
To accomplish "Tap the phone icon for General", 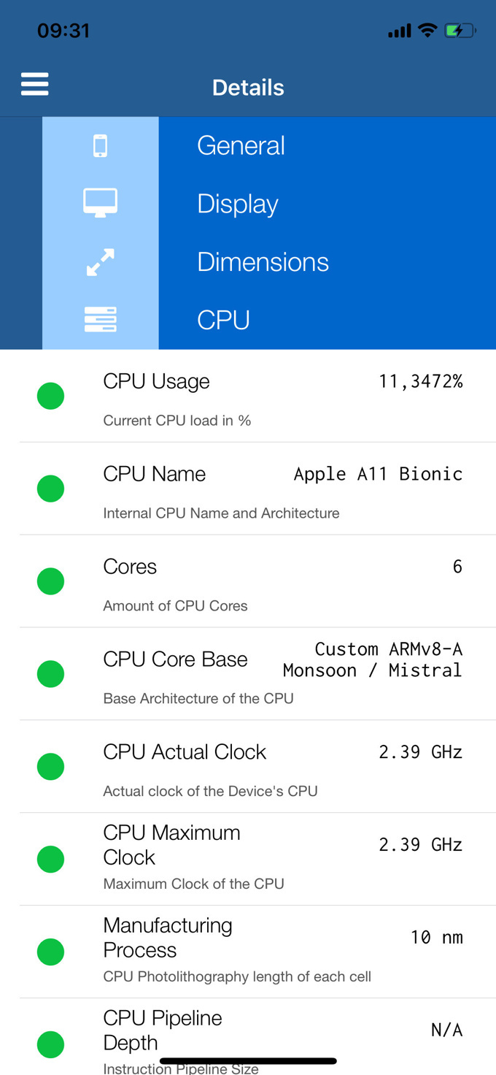I will click(101, 146).
